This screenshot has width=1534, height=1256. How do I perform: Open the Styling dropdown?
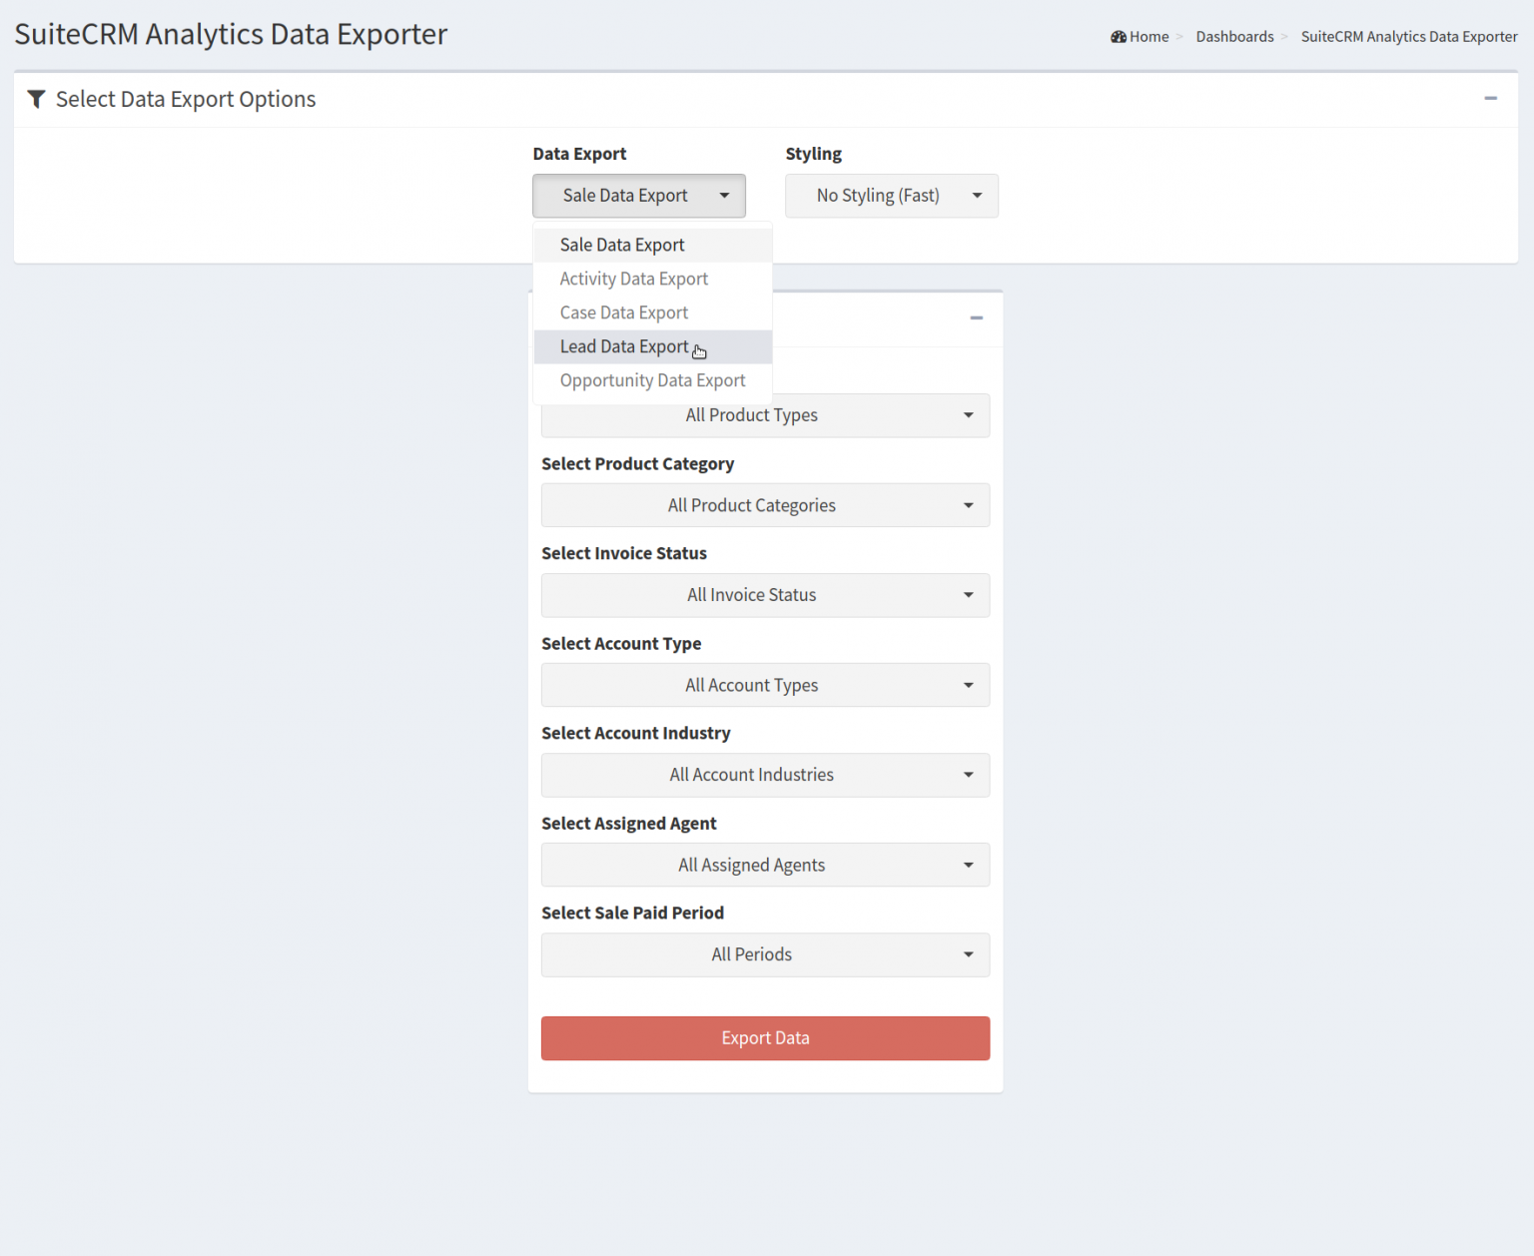(892, 196)
